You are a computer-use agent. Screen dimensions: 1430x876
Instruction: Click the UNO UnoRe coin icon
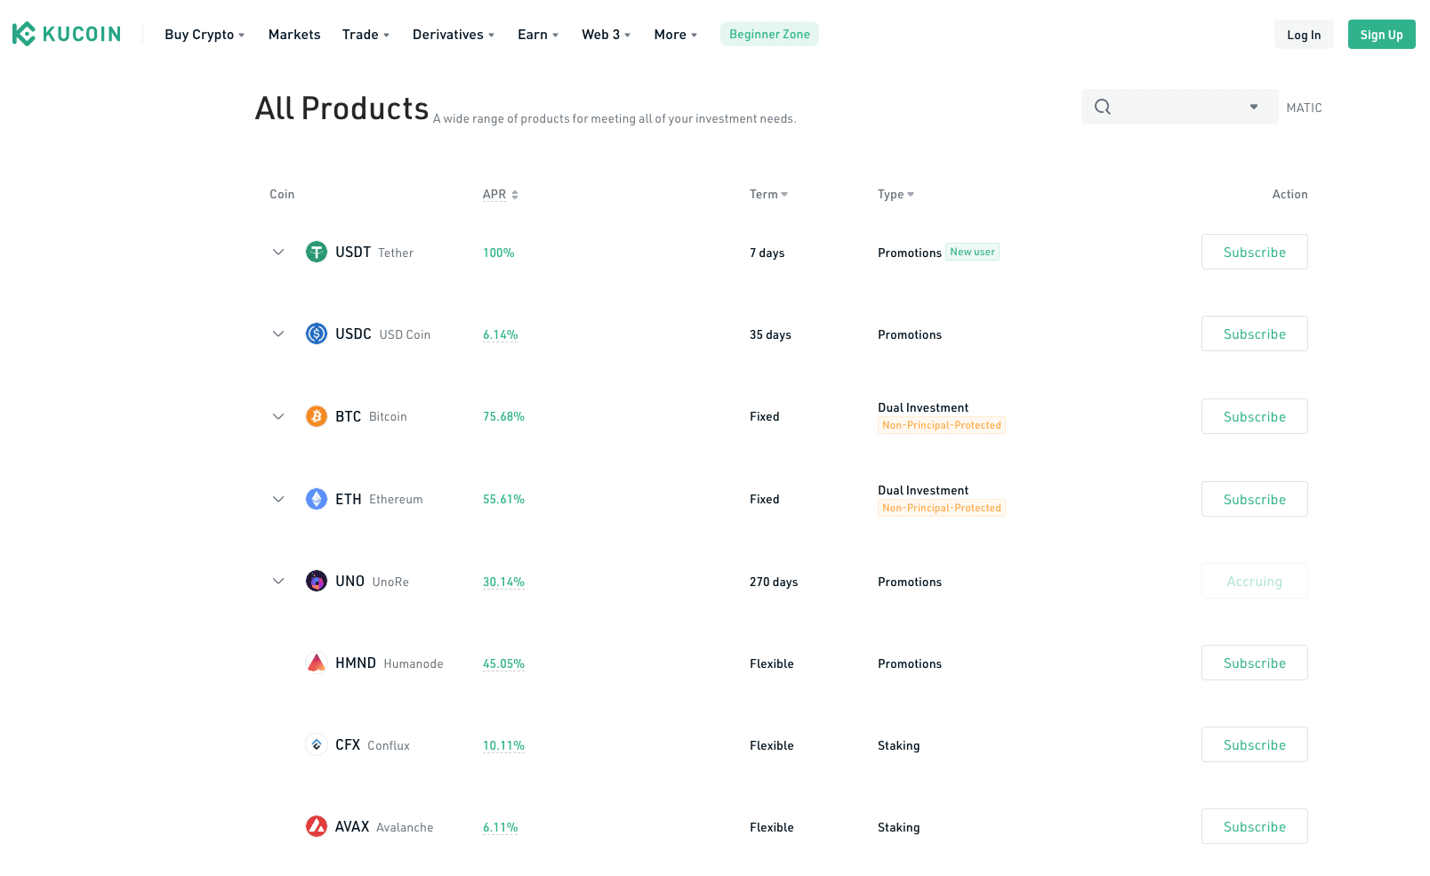317,581
